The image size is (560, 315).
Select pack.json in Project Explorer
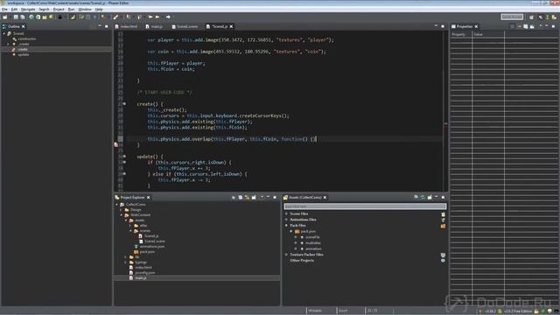tap(147, 252)
